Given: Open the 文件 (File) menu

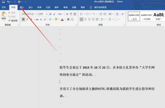Looking at the screenshot, I should [4, 8].
